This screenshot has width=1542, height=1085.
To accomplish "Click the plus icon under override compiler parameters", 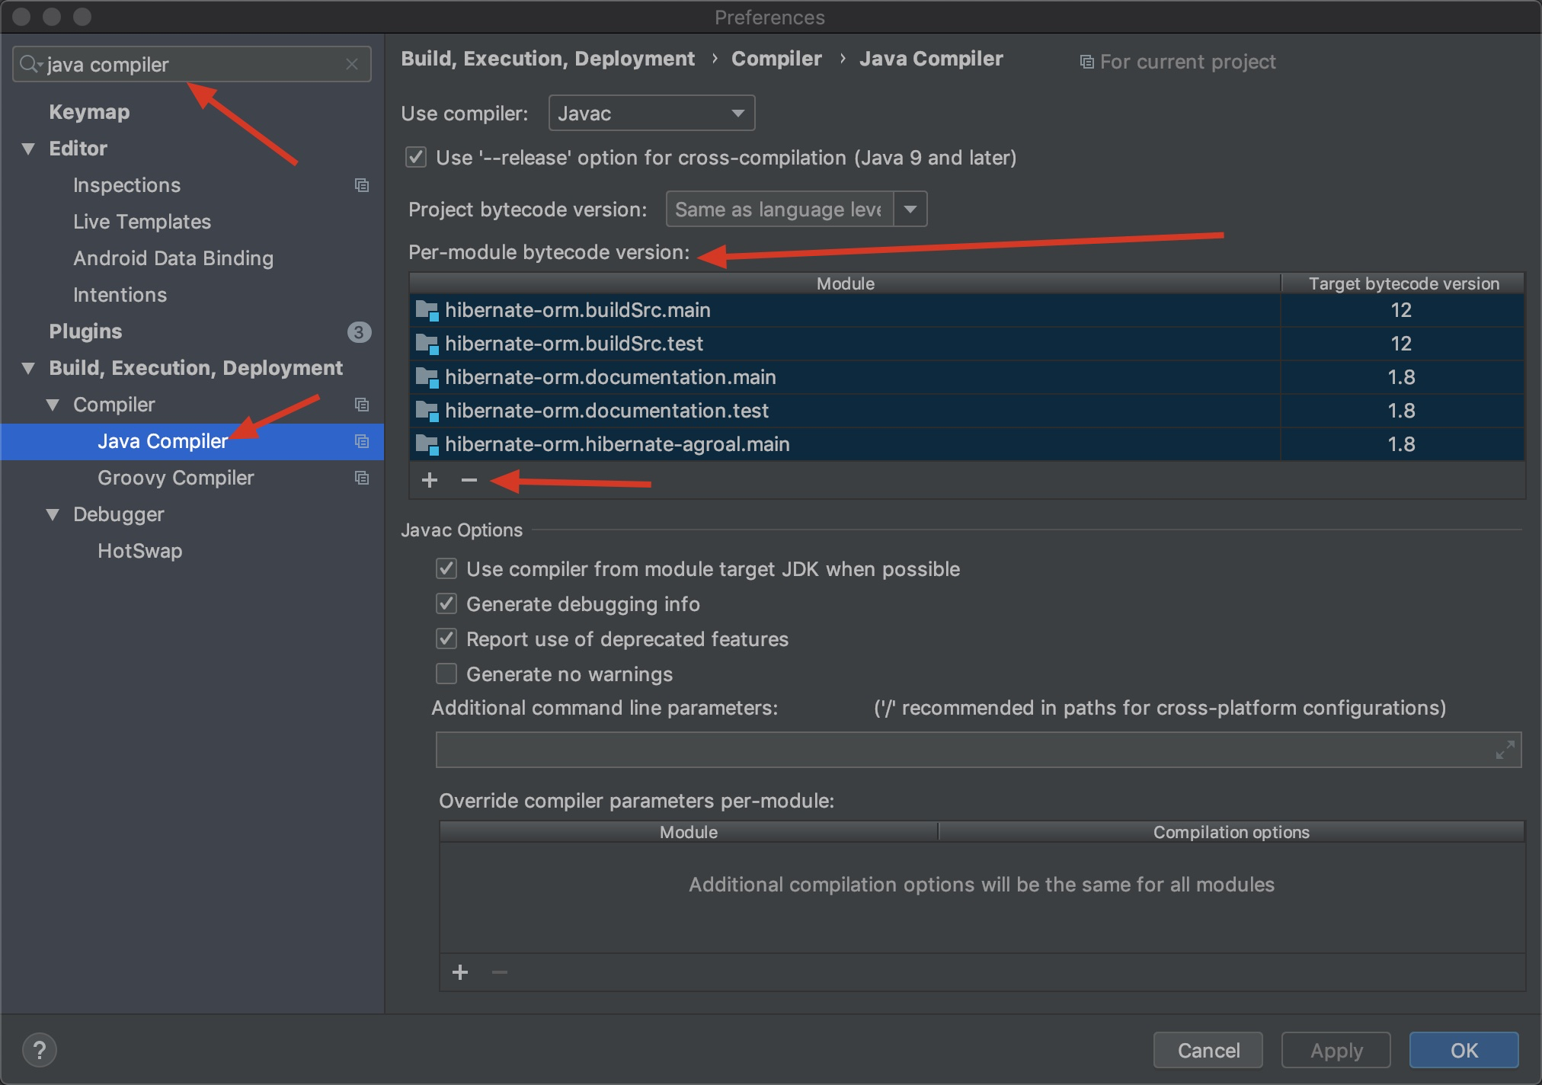I will [x=460, y=972].
